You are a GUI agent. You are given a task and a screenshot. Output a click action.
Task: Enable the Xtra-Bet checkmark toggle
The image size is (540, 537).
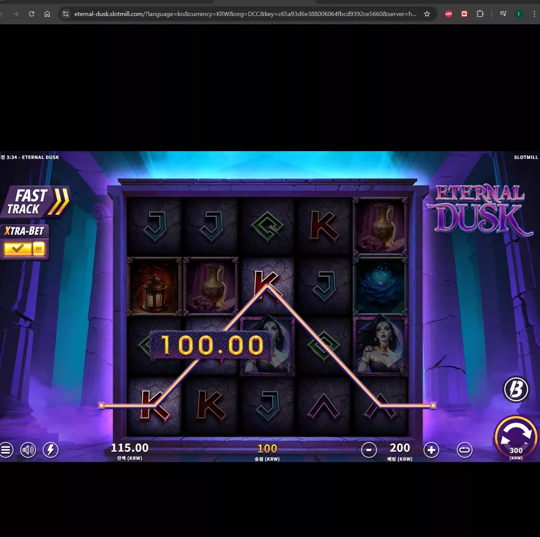pos(17,249)
